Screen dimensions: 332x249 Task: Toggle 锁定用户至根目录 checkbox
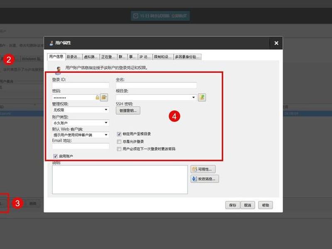(x=119, y=134)
